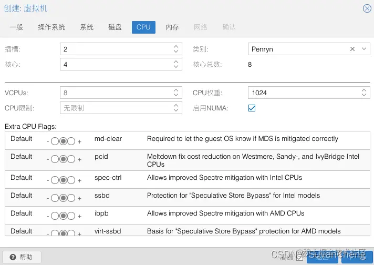The image size is (374, 265).
Task: Click 'Allows improved Spectre mitigation with AMD CPUs' description
Action: (225, 213)
